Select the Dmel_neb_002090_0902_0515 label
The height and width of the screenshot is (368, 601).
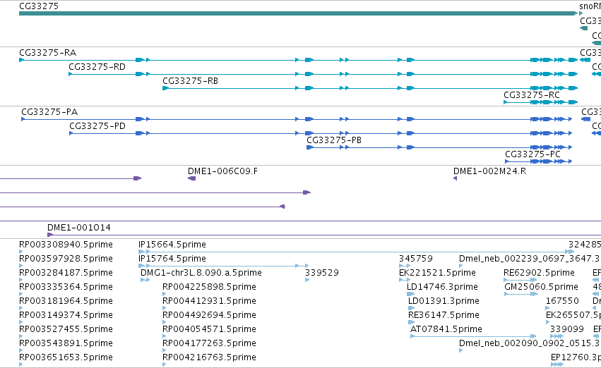530,343
